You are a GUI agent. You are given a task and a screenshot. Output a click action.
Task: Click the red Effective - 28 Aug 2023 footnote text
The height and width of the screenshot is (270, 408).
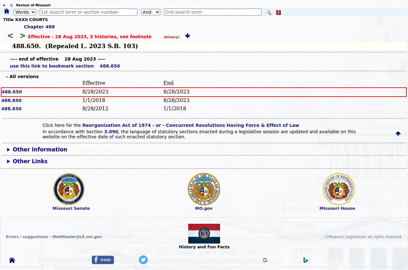[x=90, y=37]
